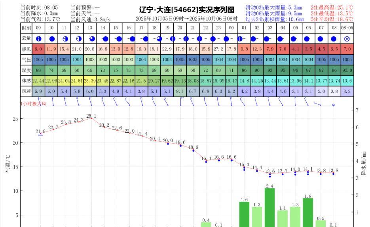370x227 pixels.
Task: Click the cloud symbol in the 14 column
Action: tap(106, 39)
